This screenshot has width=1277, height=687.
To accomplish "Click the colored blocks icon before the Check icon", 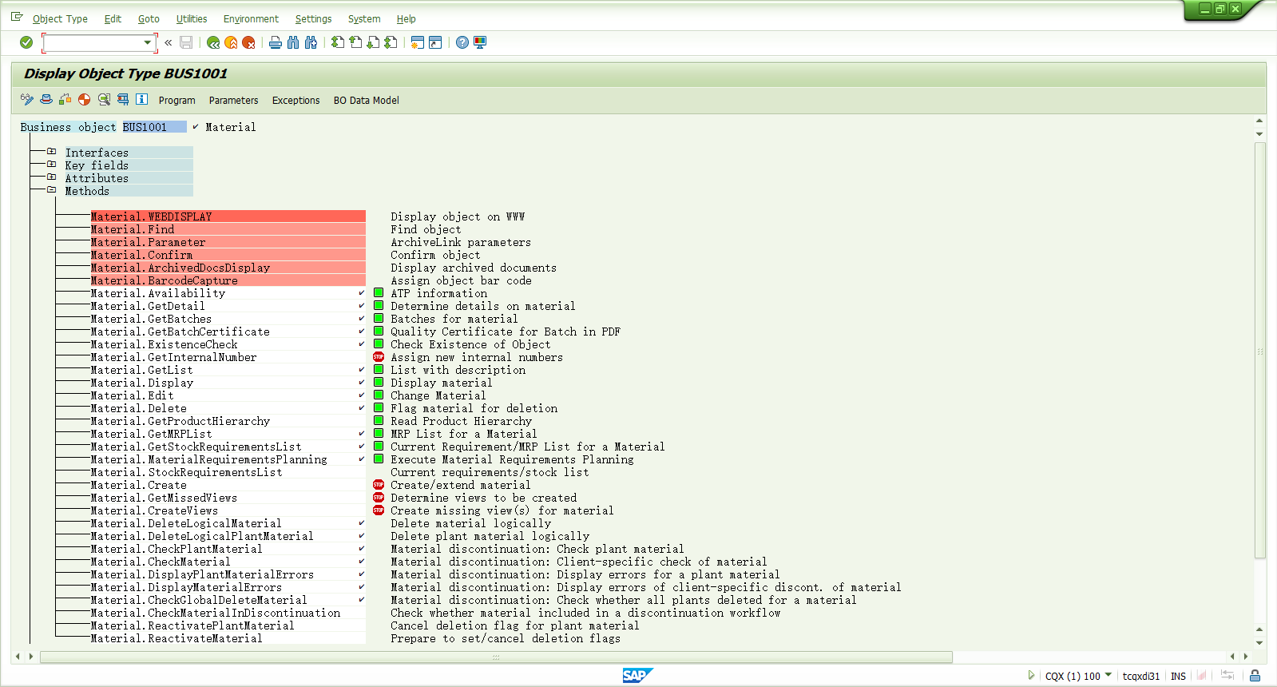I will click(65, 99).
